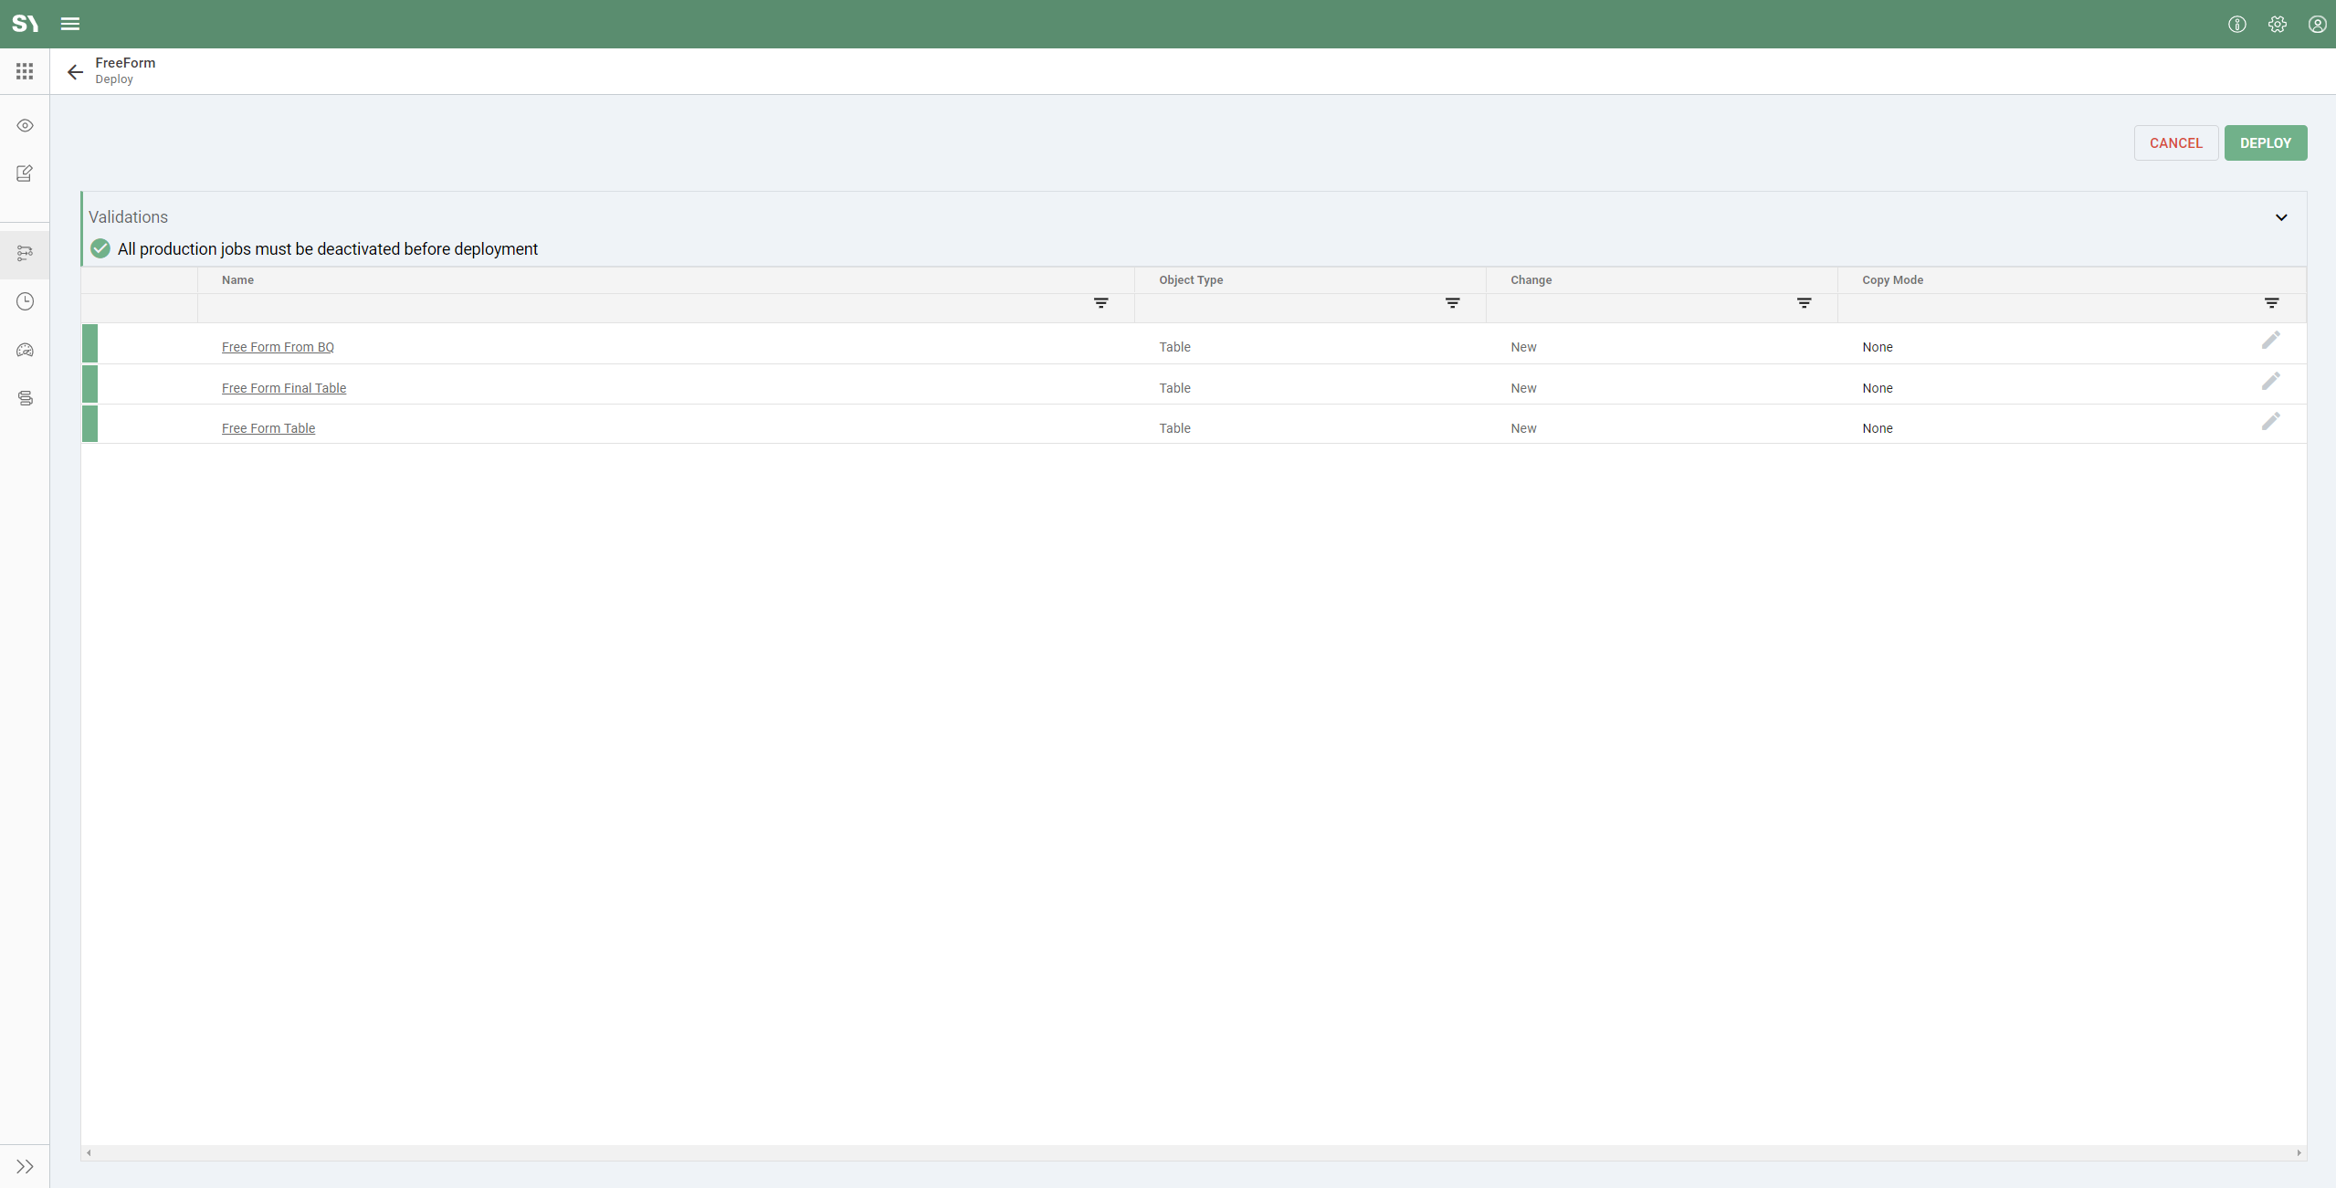The width and height of the screenshot is (2336, 1188).
Task: Click the database stack sidebar icon
Action: click(25, 398)
